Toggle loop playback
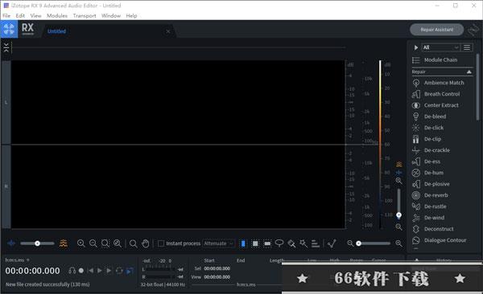This screenshot has width=483, height=294. tap(119, 271)
